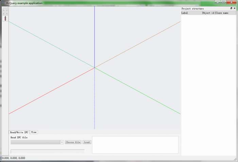238x162 pixels.
Task: Click the Choose file button
Action: tap(73, 142)
